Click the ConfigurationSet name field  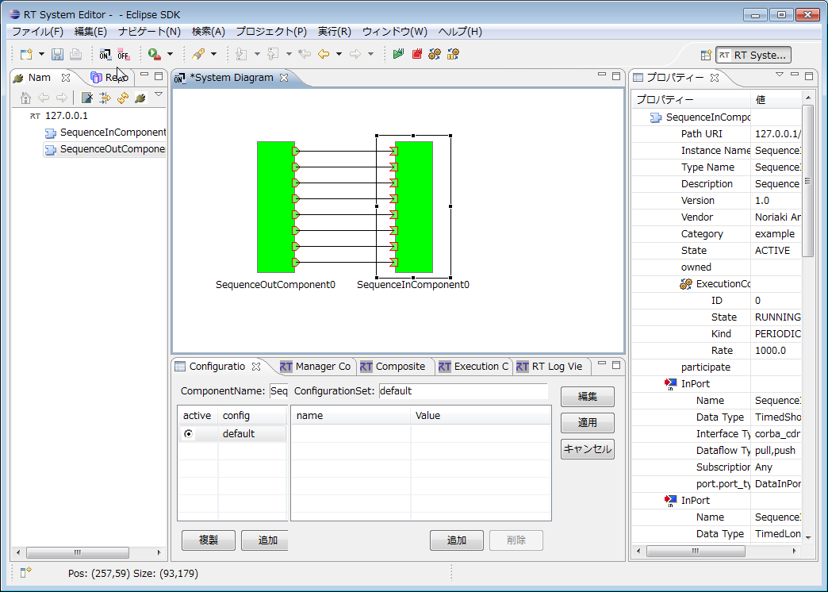click(463, 391)
